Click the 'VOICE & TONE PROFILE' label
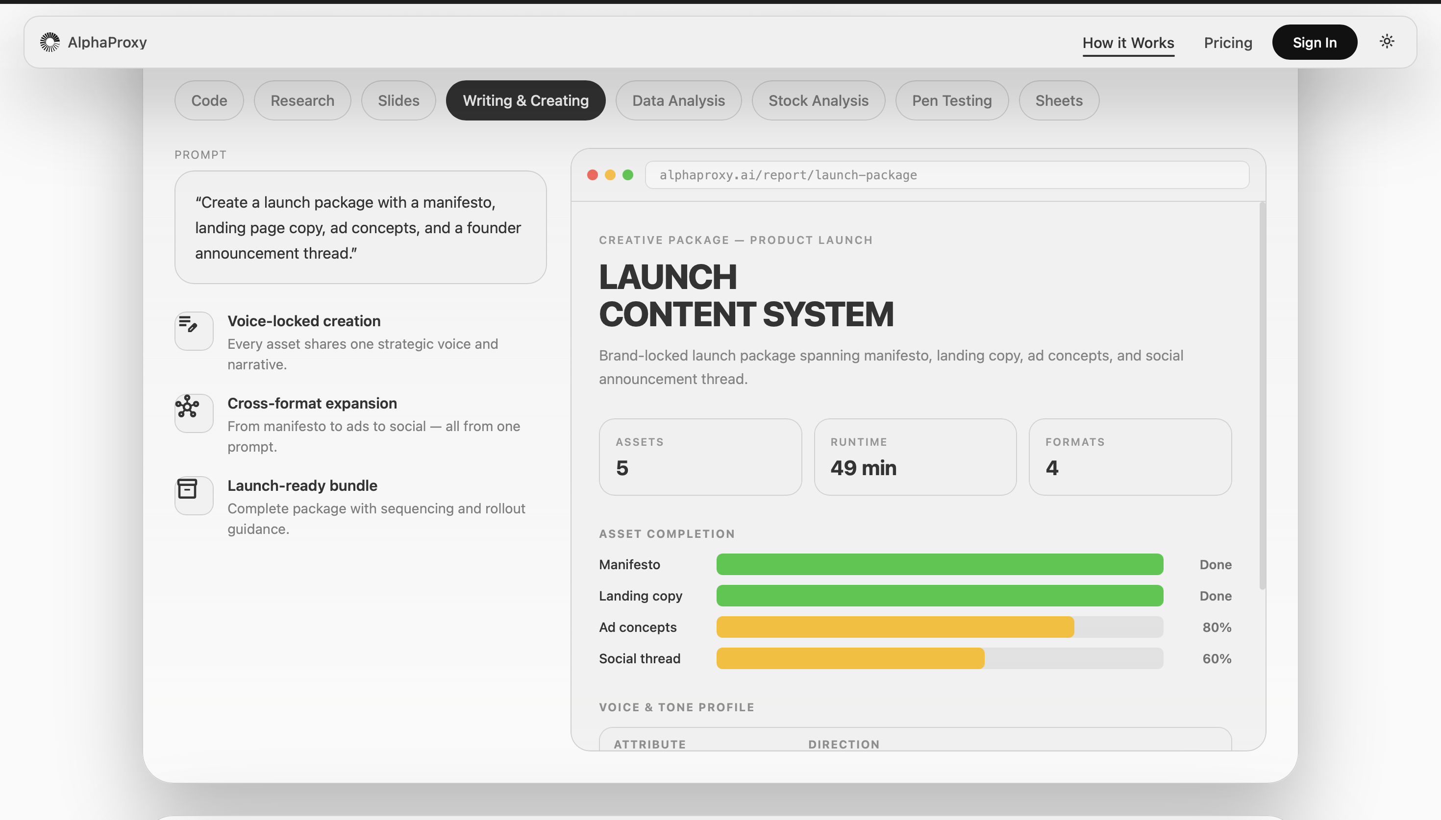 click(x=676, y=707)
